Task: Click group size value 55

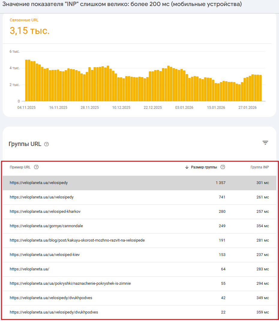Action: click(223, 284)
